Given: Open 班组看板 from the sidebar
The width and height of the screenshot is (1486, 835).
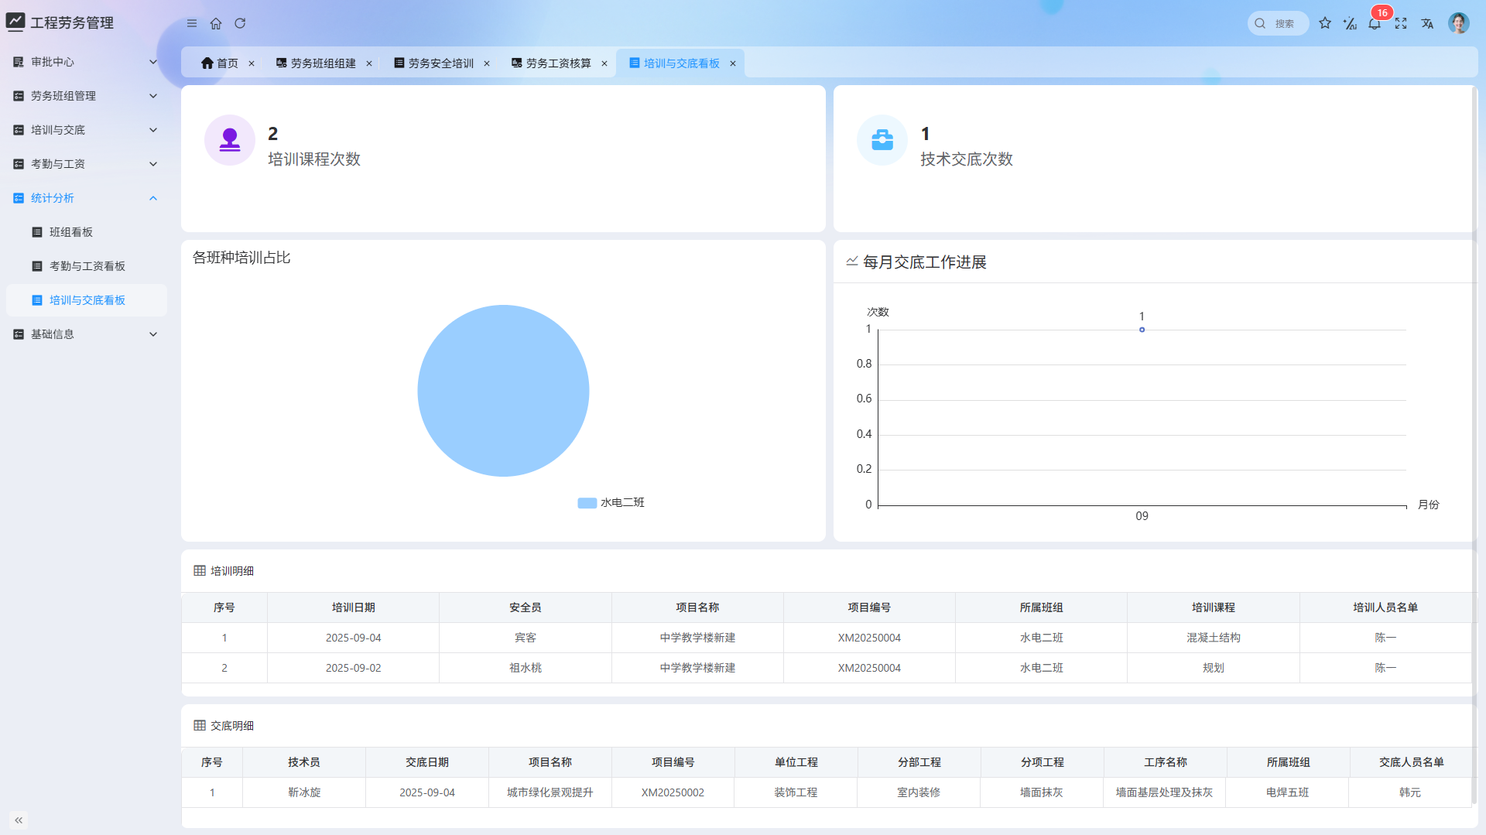Looking at the screenshot, I should tap(70, 231).
